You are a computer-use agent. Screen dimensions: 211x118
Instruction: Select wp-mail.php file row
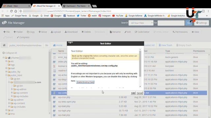(129, 115)
